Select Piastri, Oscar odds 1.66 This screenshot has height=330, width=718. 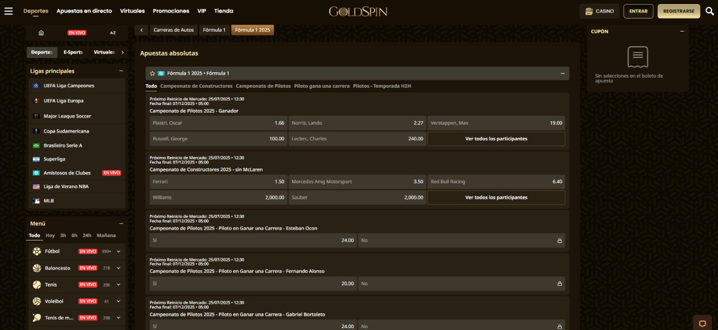click(218, 123)
